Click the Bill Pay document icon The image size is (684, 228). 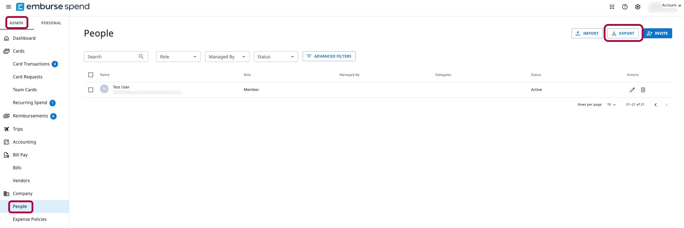click(6, 155)
